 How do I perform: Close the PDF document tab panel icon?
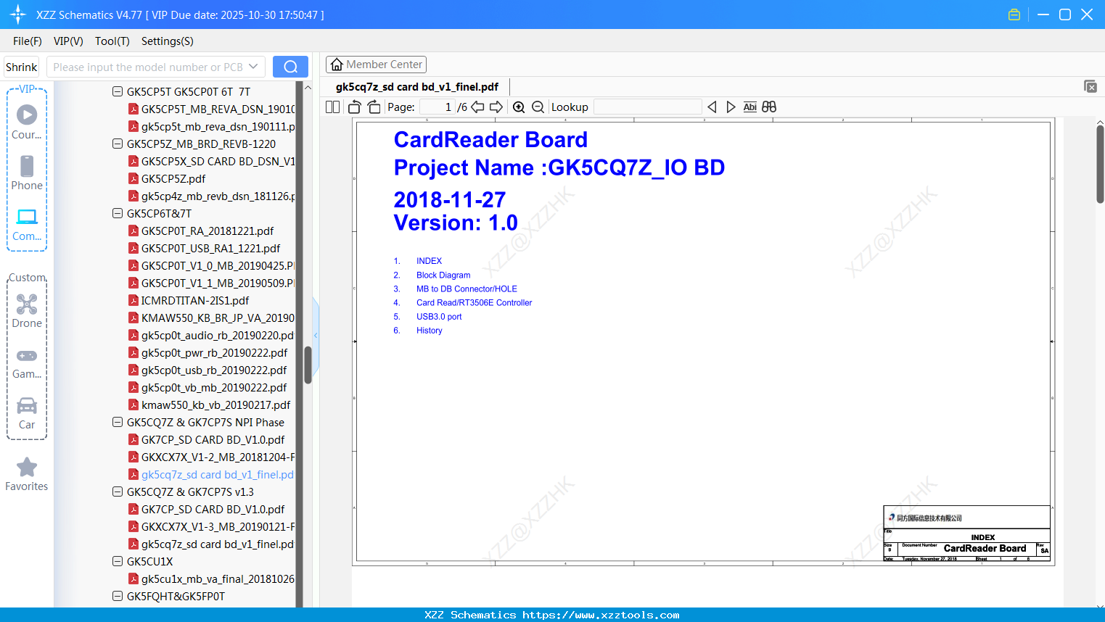pos(1090,86)
